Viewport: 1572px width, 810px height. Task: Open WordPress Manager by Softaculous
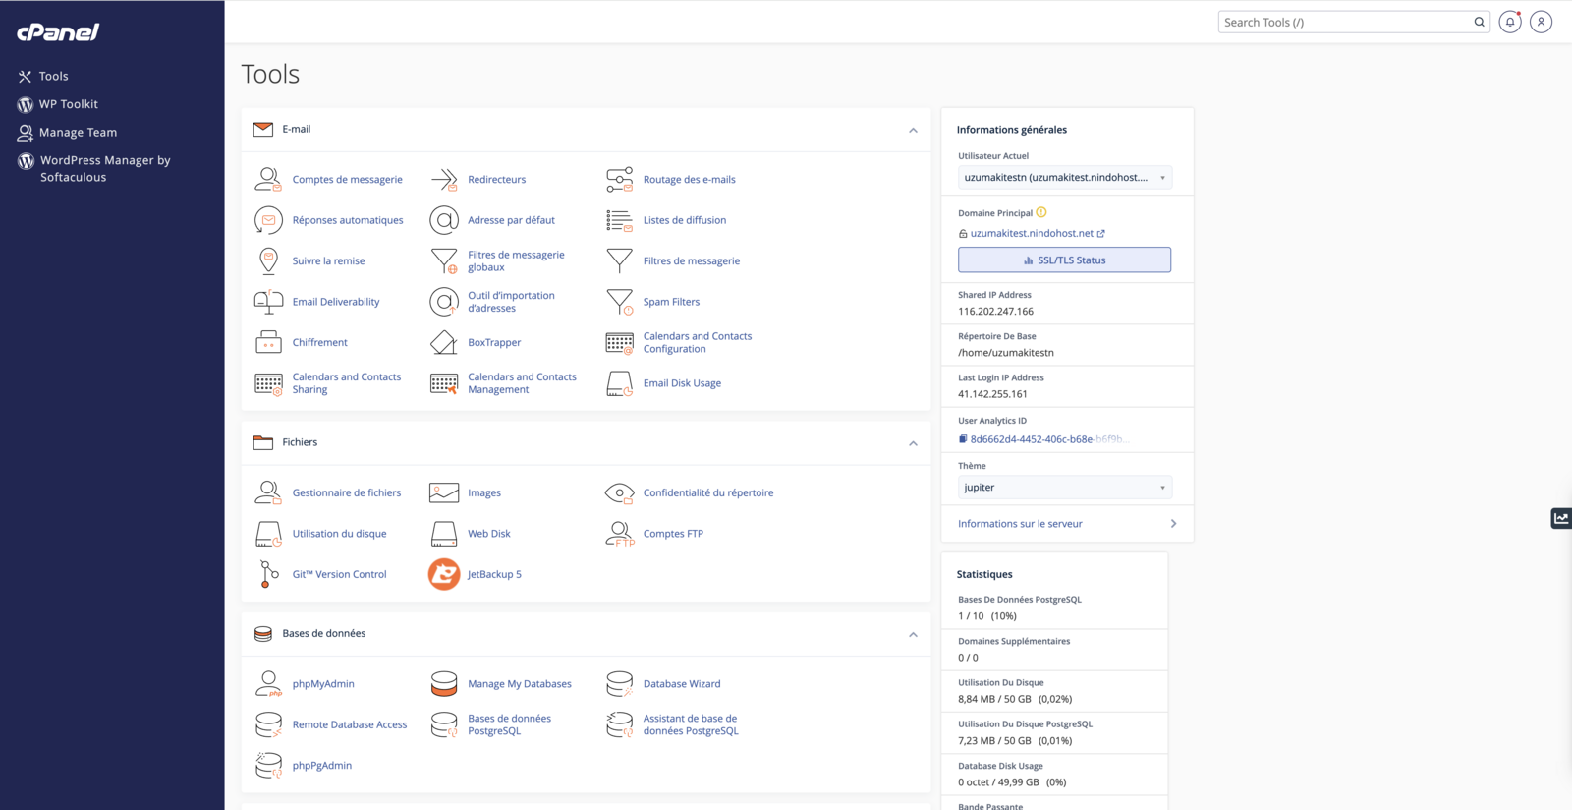[104, 169]
